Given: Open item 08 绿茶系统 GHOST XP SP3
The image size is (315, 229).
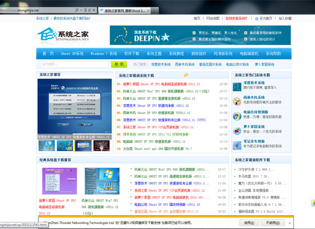Looking at the screenshot, I should pyautogui.click(x=156, y=135).
